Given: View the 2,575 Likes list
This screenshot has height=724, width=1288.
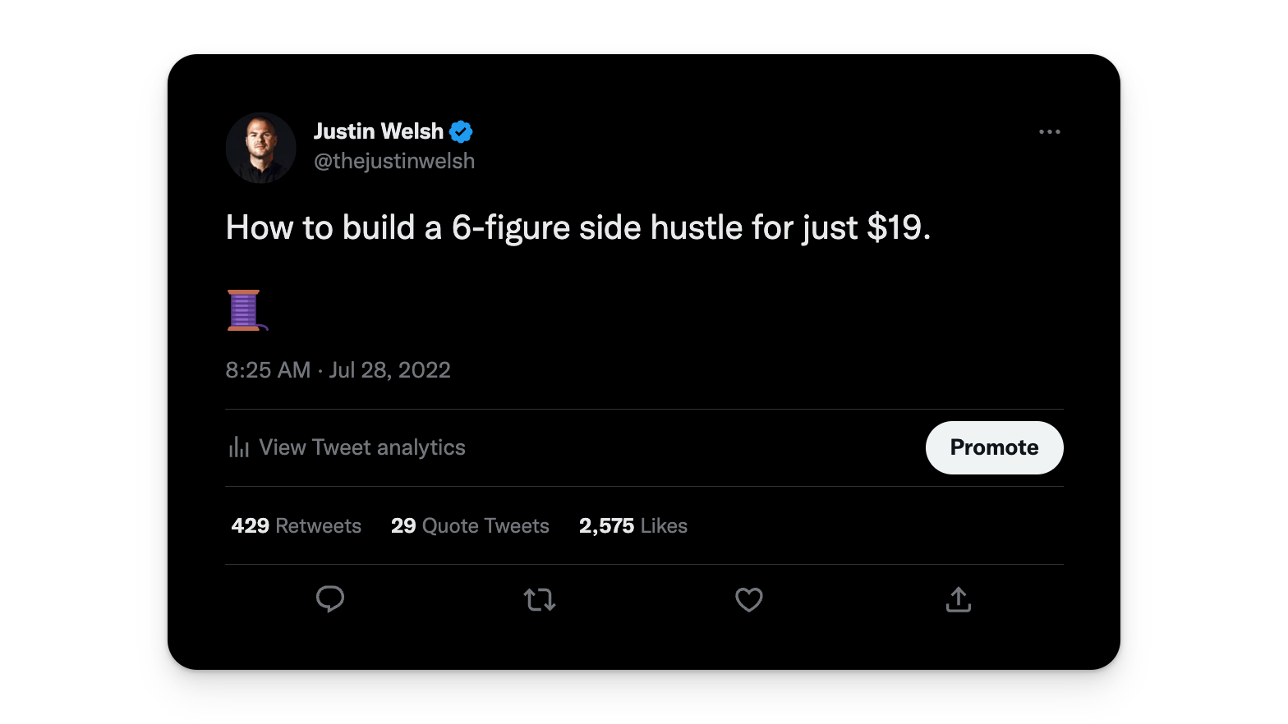Looking at the screenshot, I should pyautogui.click(x=633, y=526).
